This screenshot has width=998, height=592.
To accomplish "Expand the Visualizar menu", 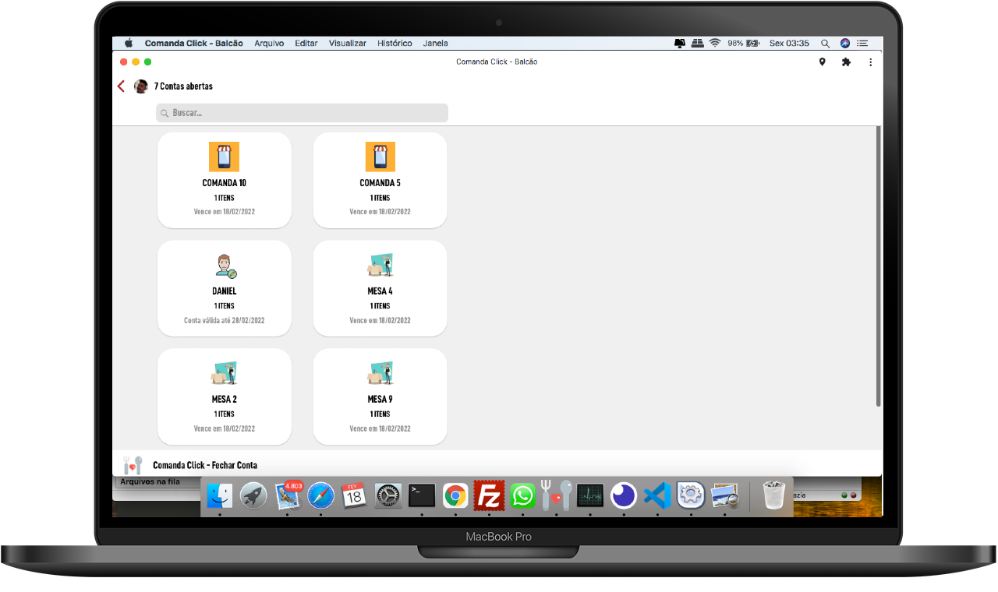I will click(x=347, y=44).
